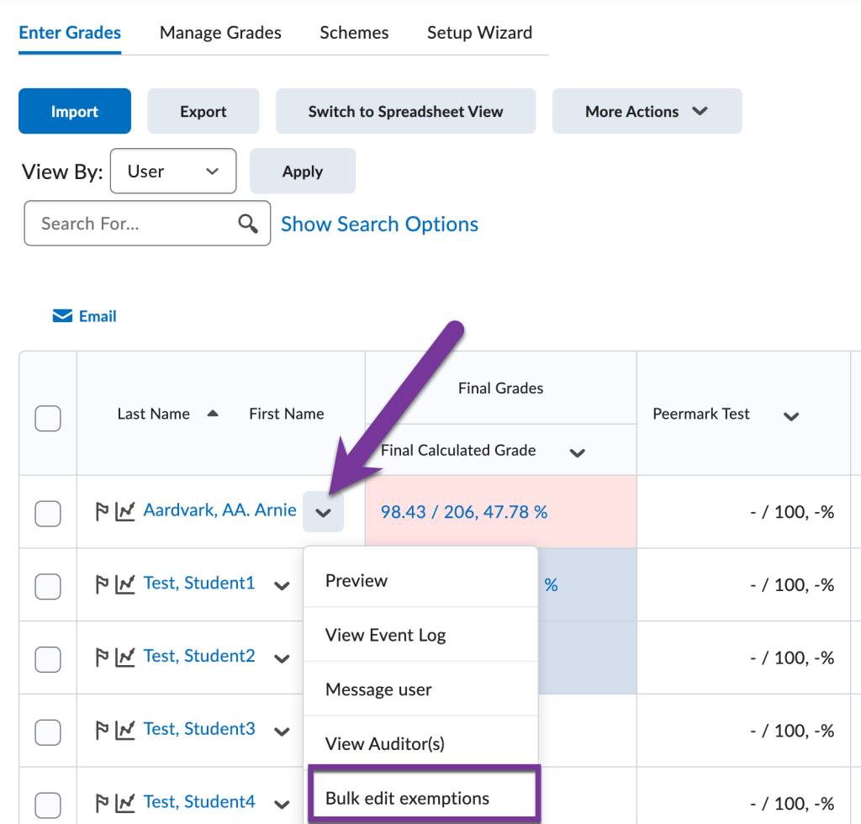Choose Bulk edit exemptions from context menu
The height and width of the screenshot is (824, 861).
point(408,798)
